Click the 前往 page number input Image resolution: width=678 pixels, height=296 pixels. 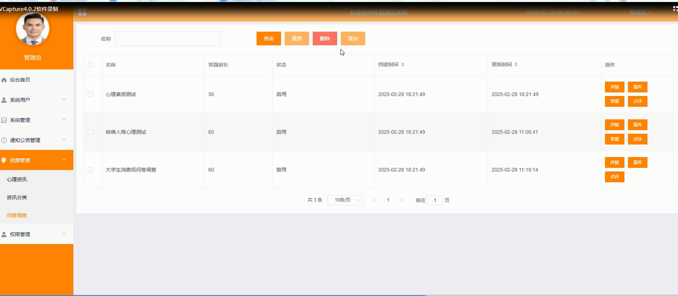click(435, 200)
